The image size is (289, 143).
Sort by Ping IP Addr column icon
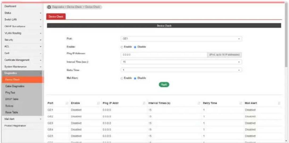click(x=144, y=103)
